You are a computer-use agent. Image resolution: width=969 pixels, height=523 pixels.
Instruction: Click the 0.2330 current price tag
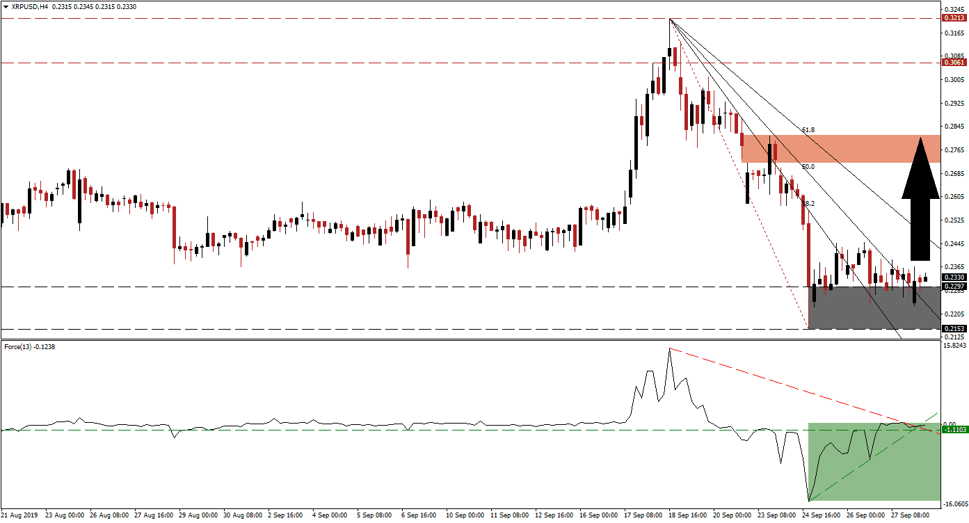point(952,277)
